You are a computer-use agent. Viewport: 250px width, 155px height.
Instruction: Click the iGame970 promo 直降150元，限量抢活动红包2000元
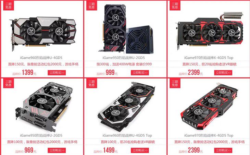209,142
